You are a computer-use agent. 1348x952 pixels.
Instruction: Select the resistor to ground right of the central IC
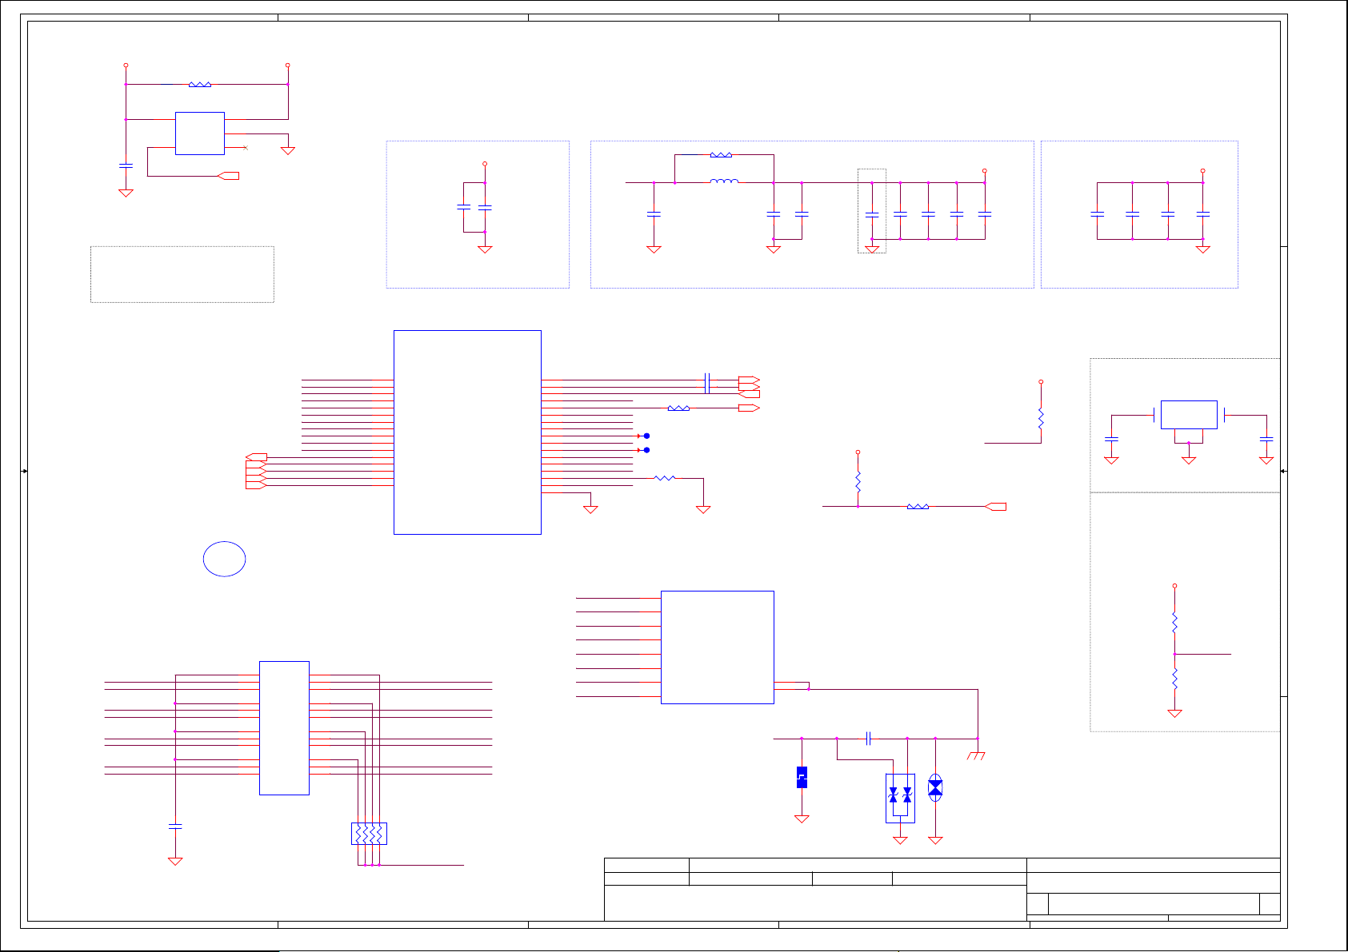[665, 478]
